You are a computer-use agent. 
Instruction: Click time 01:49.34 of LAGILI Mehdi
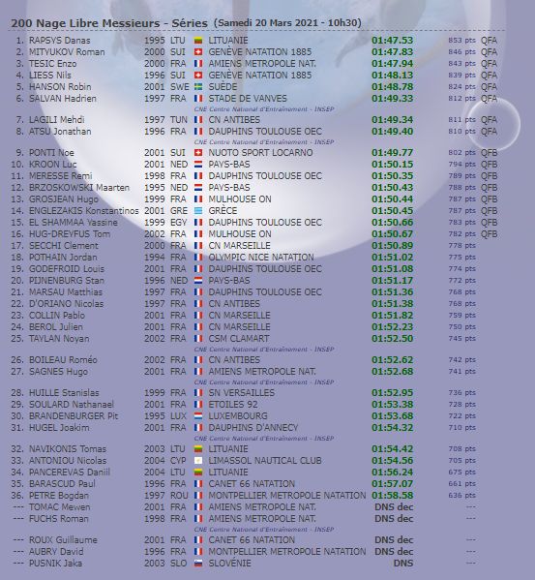tap(393, 120)
